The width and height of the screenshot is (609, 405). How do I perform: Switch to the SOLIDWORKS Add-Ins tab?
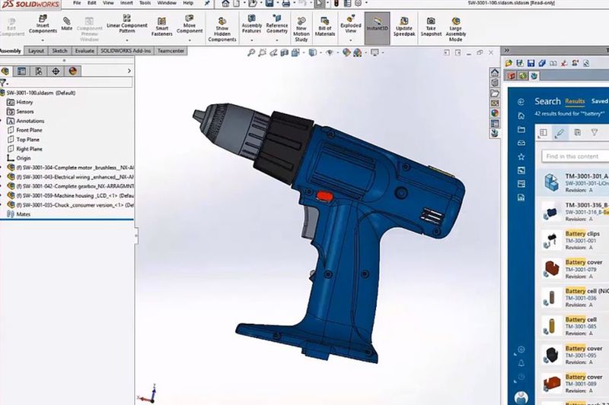(x=126, y=51)
